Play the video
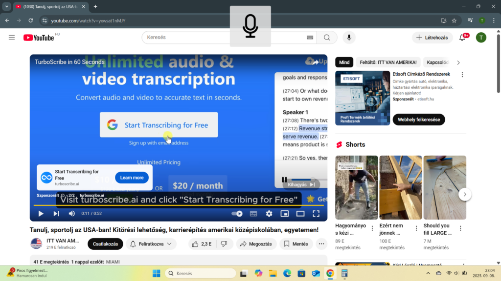This screenshot has width=501, height=281. pyautogui.click(x=41, y=214)
